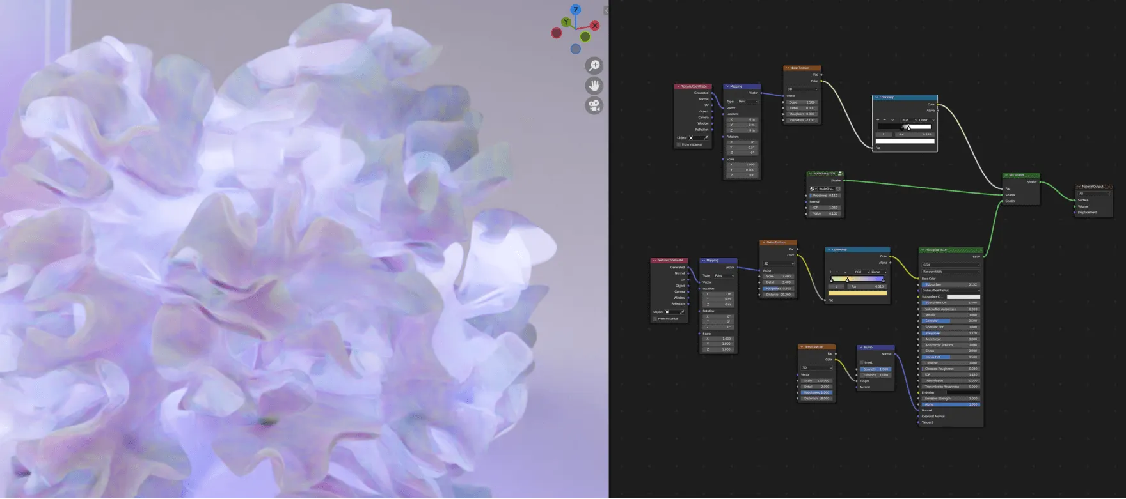The width and height of the screenshot is (1126, 499).
Task: Enable From Instancer on the lower Texture Coordinate node
Action: (654, 319)
